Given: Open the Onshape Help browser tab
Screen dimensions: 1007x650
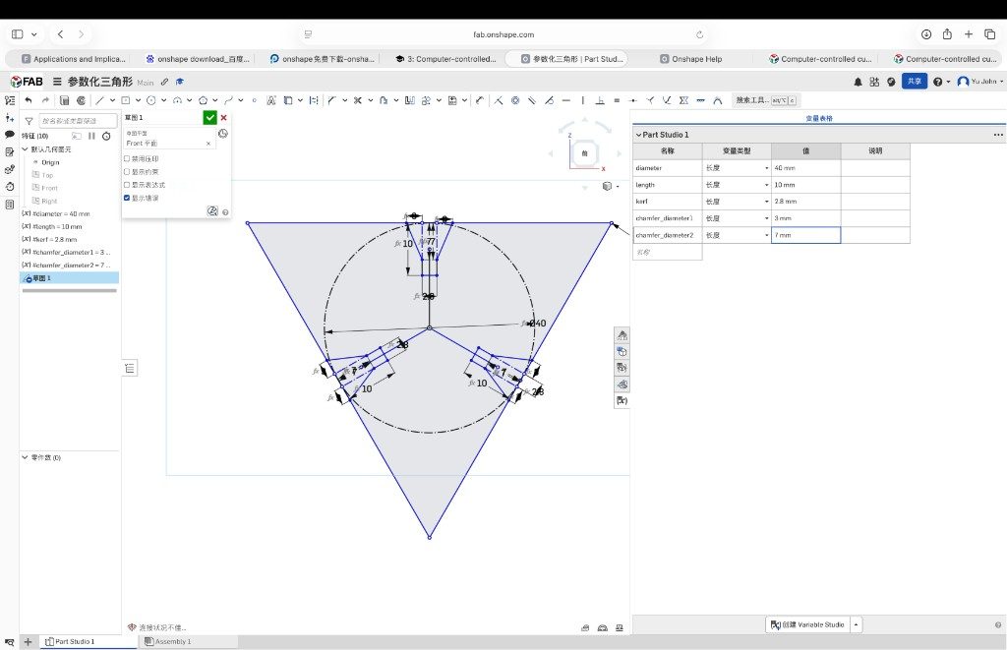Looking at the screenshot, I should (691, 59).
